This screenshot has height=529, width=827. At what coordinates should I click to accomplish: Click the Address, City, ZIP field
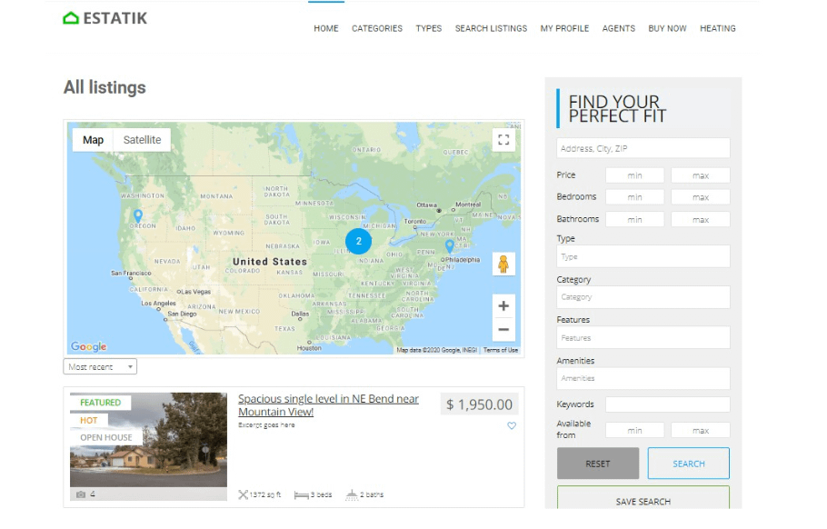(x=643, y=148)
